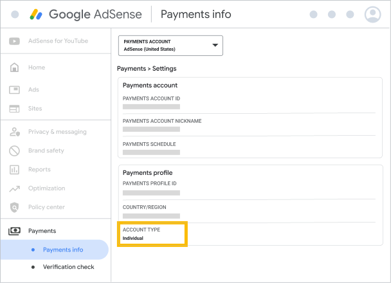
Task: Click the PAYMENTS PROFILE ID label
Action: coord(150,183)
